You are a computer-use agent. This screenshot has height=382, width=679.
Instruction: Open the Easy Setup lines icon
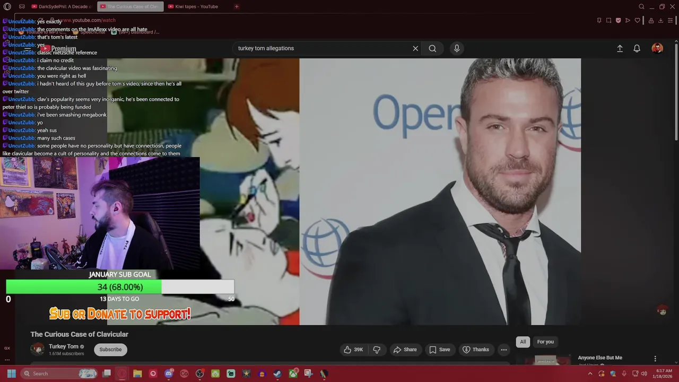[x=671, y=20]
